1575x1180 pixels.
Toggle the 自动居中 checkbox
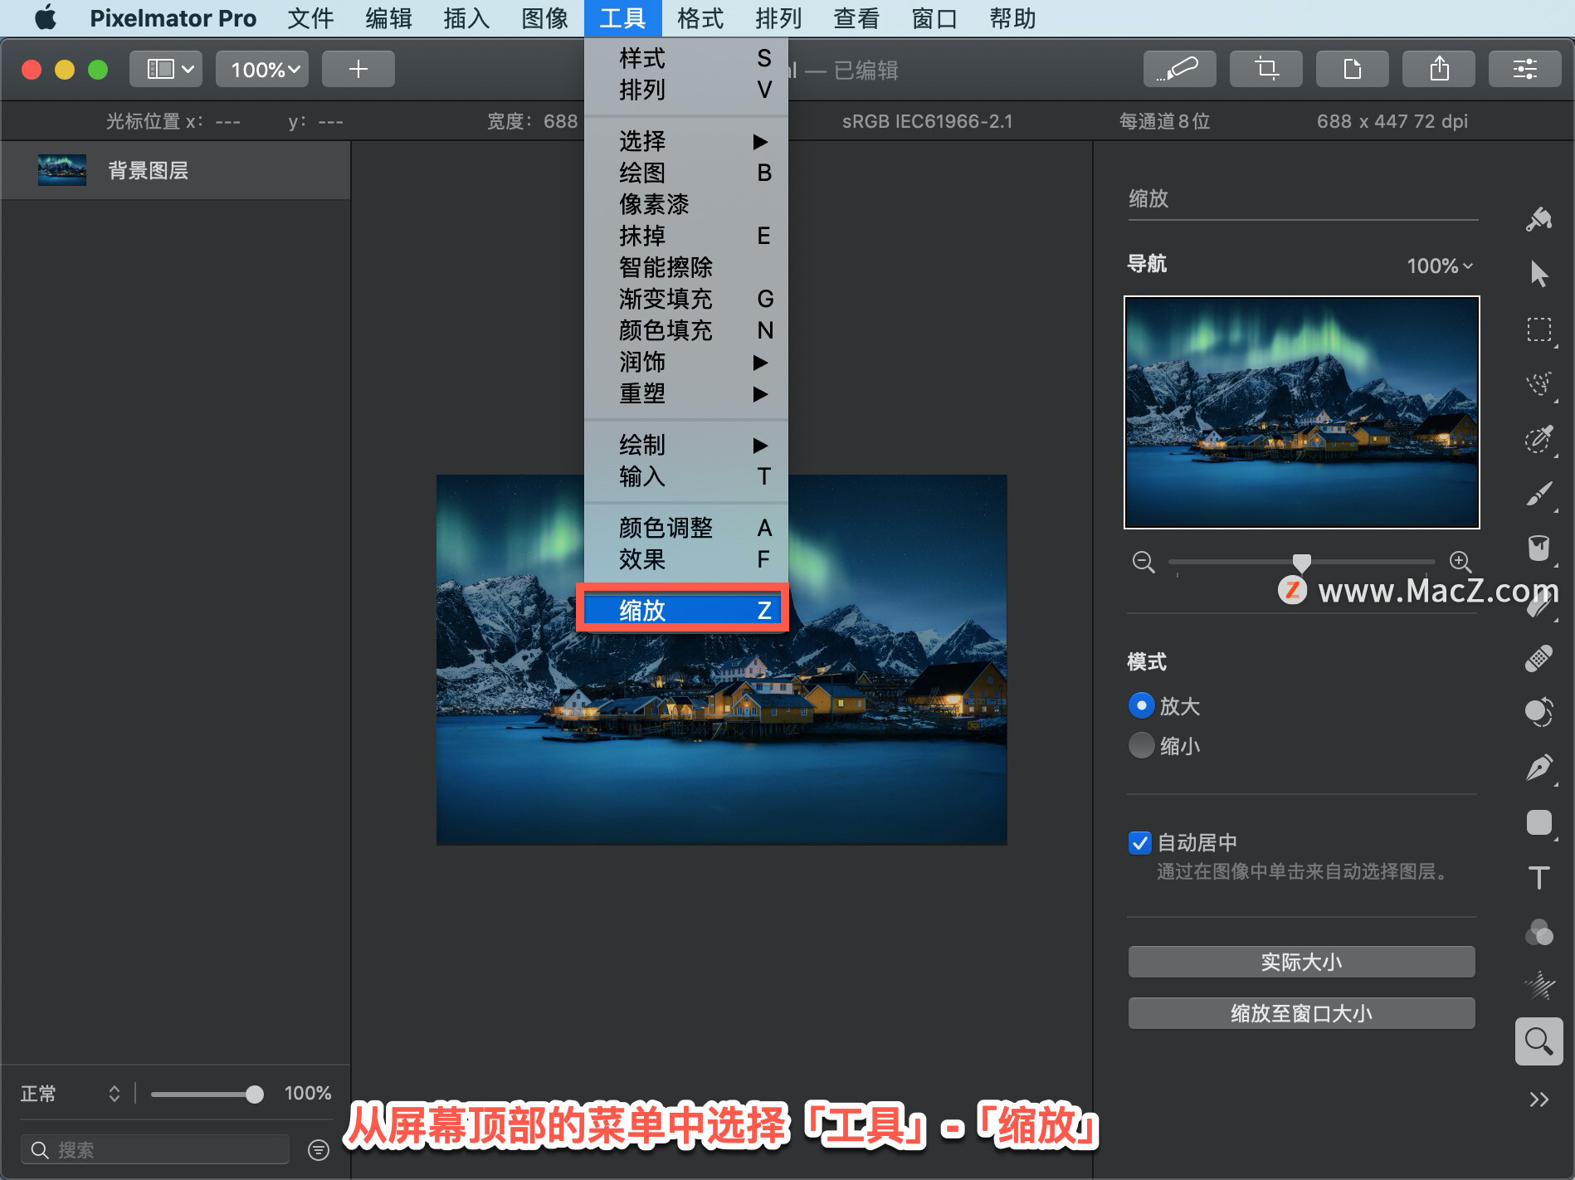1140,843
